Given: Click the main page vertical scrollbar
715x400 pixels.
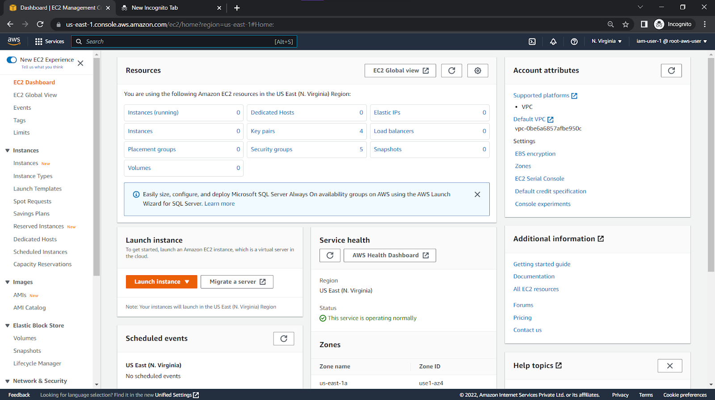Looking at the screenshot, I should tap(711, 165).
